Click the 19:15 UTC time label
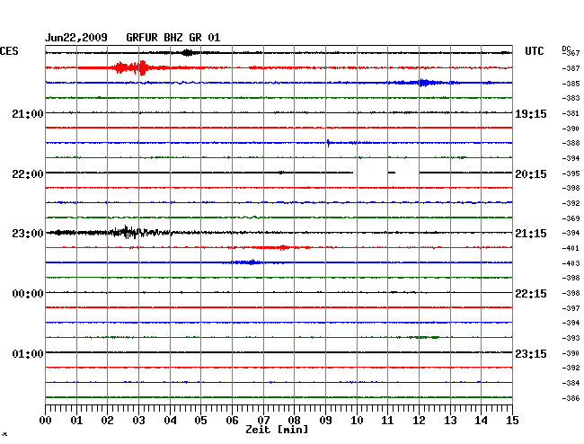Screen dimensions: 584x444 pos(531,113)
